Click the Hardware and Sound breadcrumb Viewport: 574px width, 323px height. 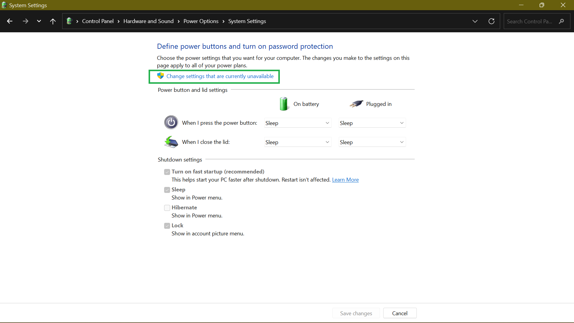(x=148, y=21)
